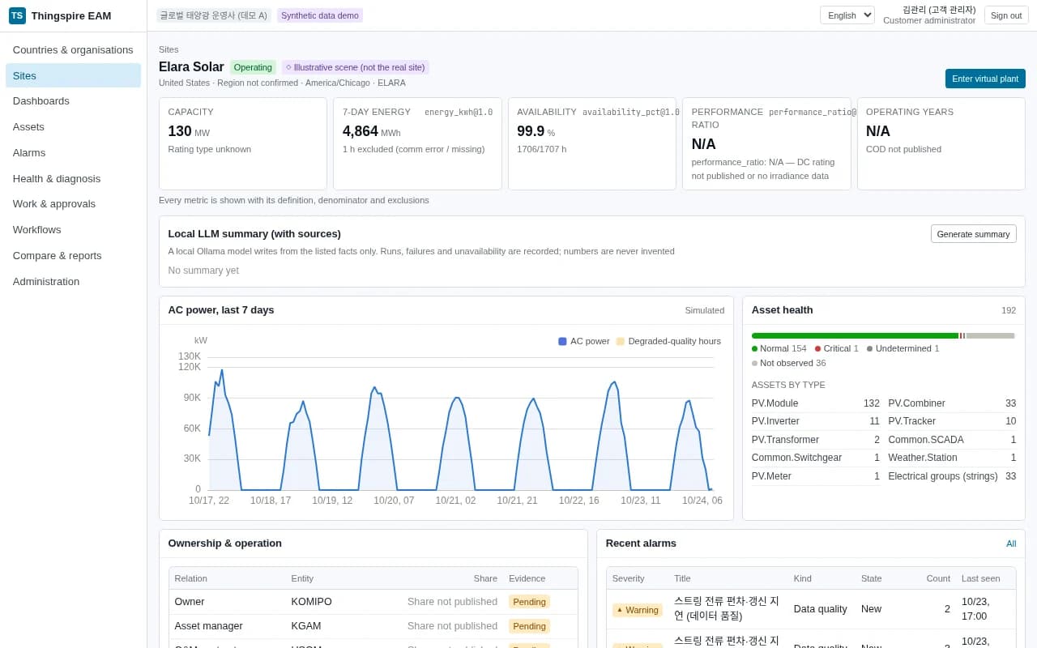1037x648 pixels.
Task: Select the Weather.Station asset type row
Action: click(952, 458)
